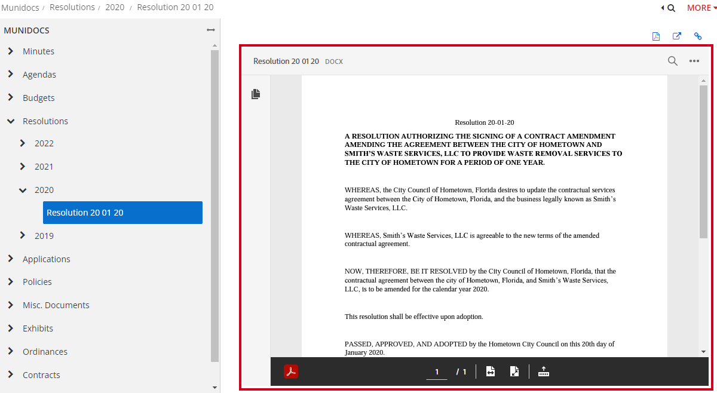Search within the Resolution 20 01 20 viewer
Screen dimensions: 717x393
point(673,61)
